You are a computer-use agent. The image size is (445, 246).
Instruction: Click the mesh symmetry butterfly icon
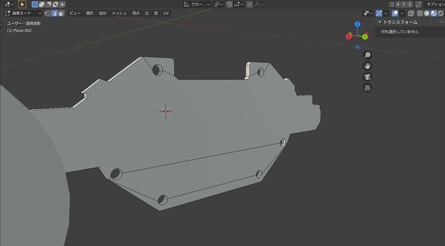[391, 4]
